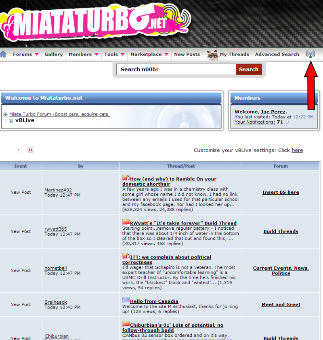Click the Members panel header
The width and height of the screenshot is (323, 340).
pyautogui.click(x=274, y=98)
